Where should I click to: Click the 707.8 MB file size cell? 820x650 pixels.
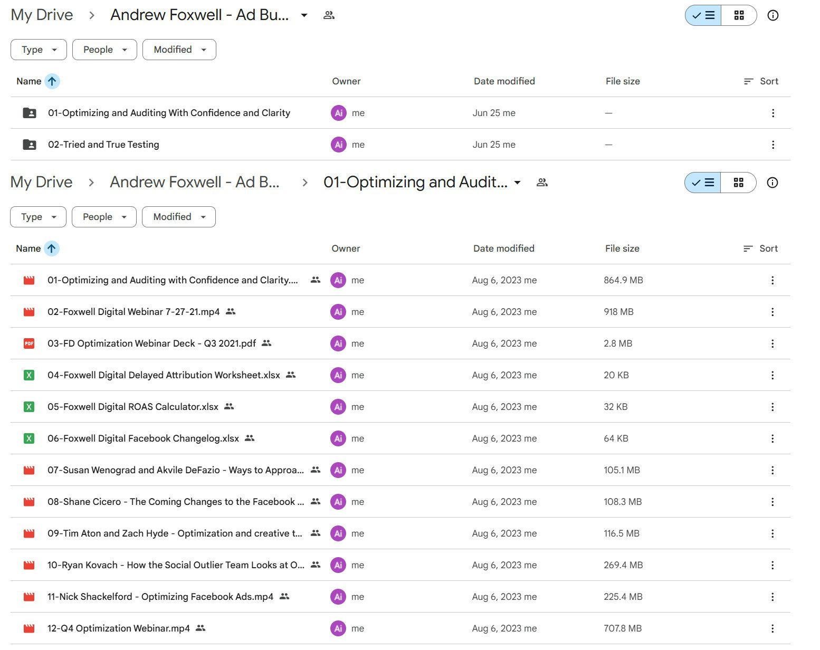coord(623,628)
